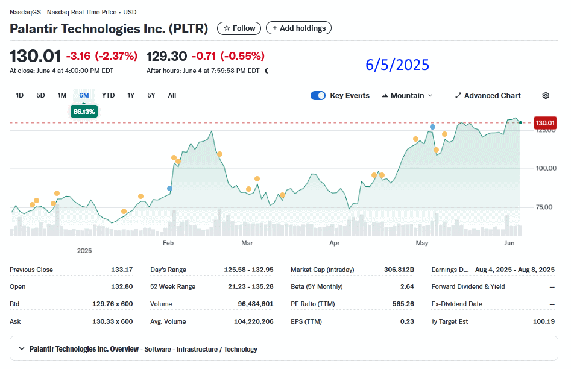Click the Feb label on chart axis
This screenshot has width=571, height=369.
pyautogui.click(x=168, y=242)
